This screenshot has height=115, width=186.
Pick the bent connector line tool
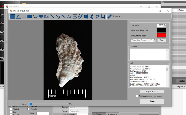58,16
